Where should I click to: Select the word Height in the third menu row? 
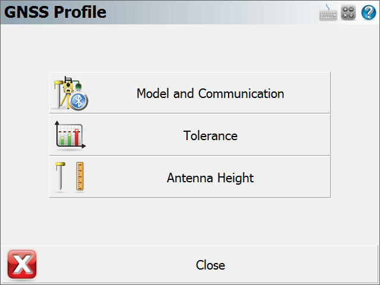[235, 178]
